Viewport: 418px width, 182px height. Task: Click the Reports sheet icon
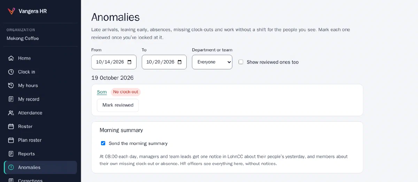(11, 154)
